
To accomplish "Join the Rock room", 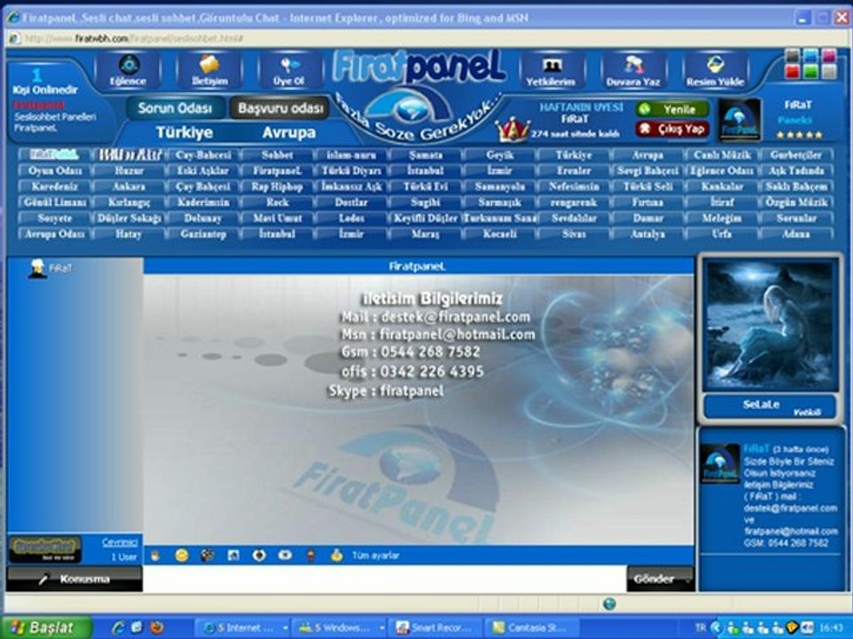I will 277,202.
